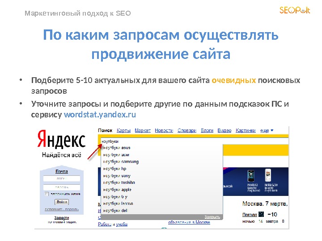The width and height of the screenshot is (322, 241).
Task: Open the учеба link
Action: pyautogui.click(x=122, y=224)
